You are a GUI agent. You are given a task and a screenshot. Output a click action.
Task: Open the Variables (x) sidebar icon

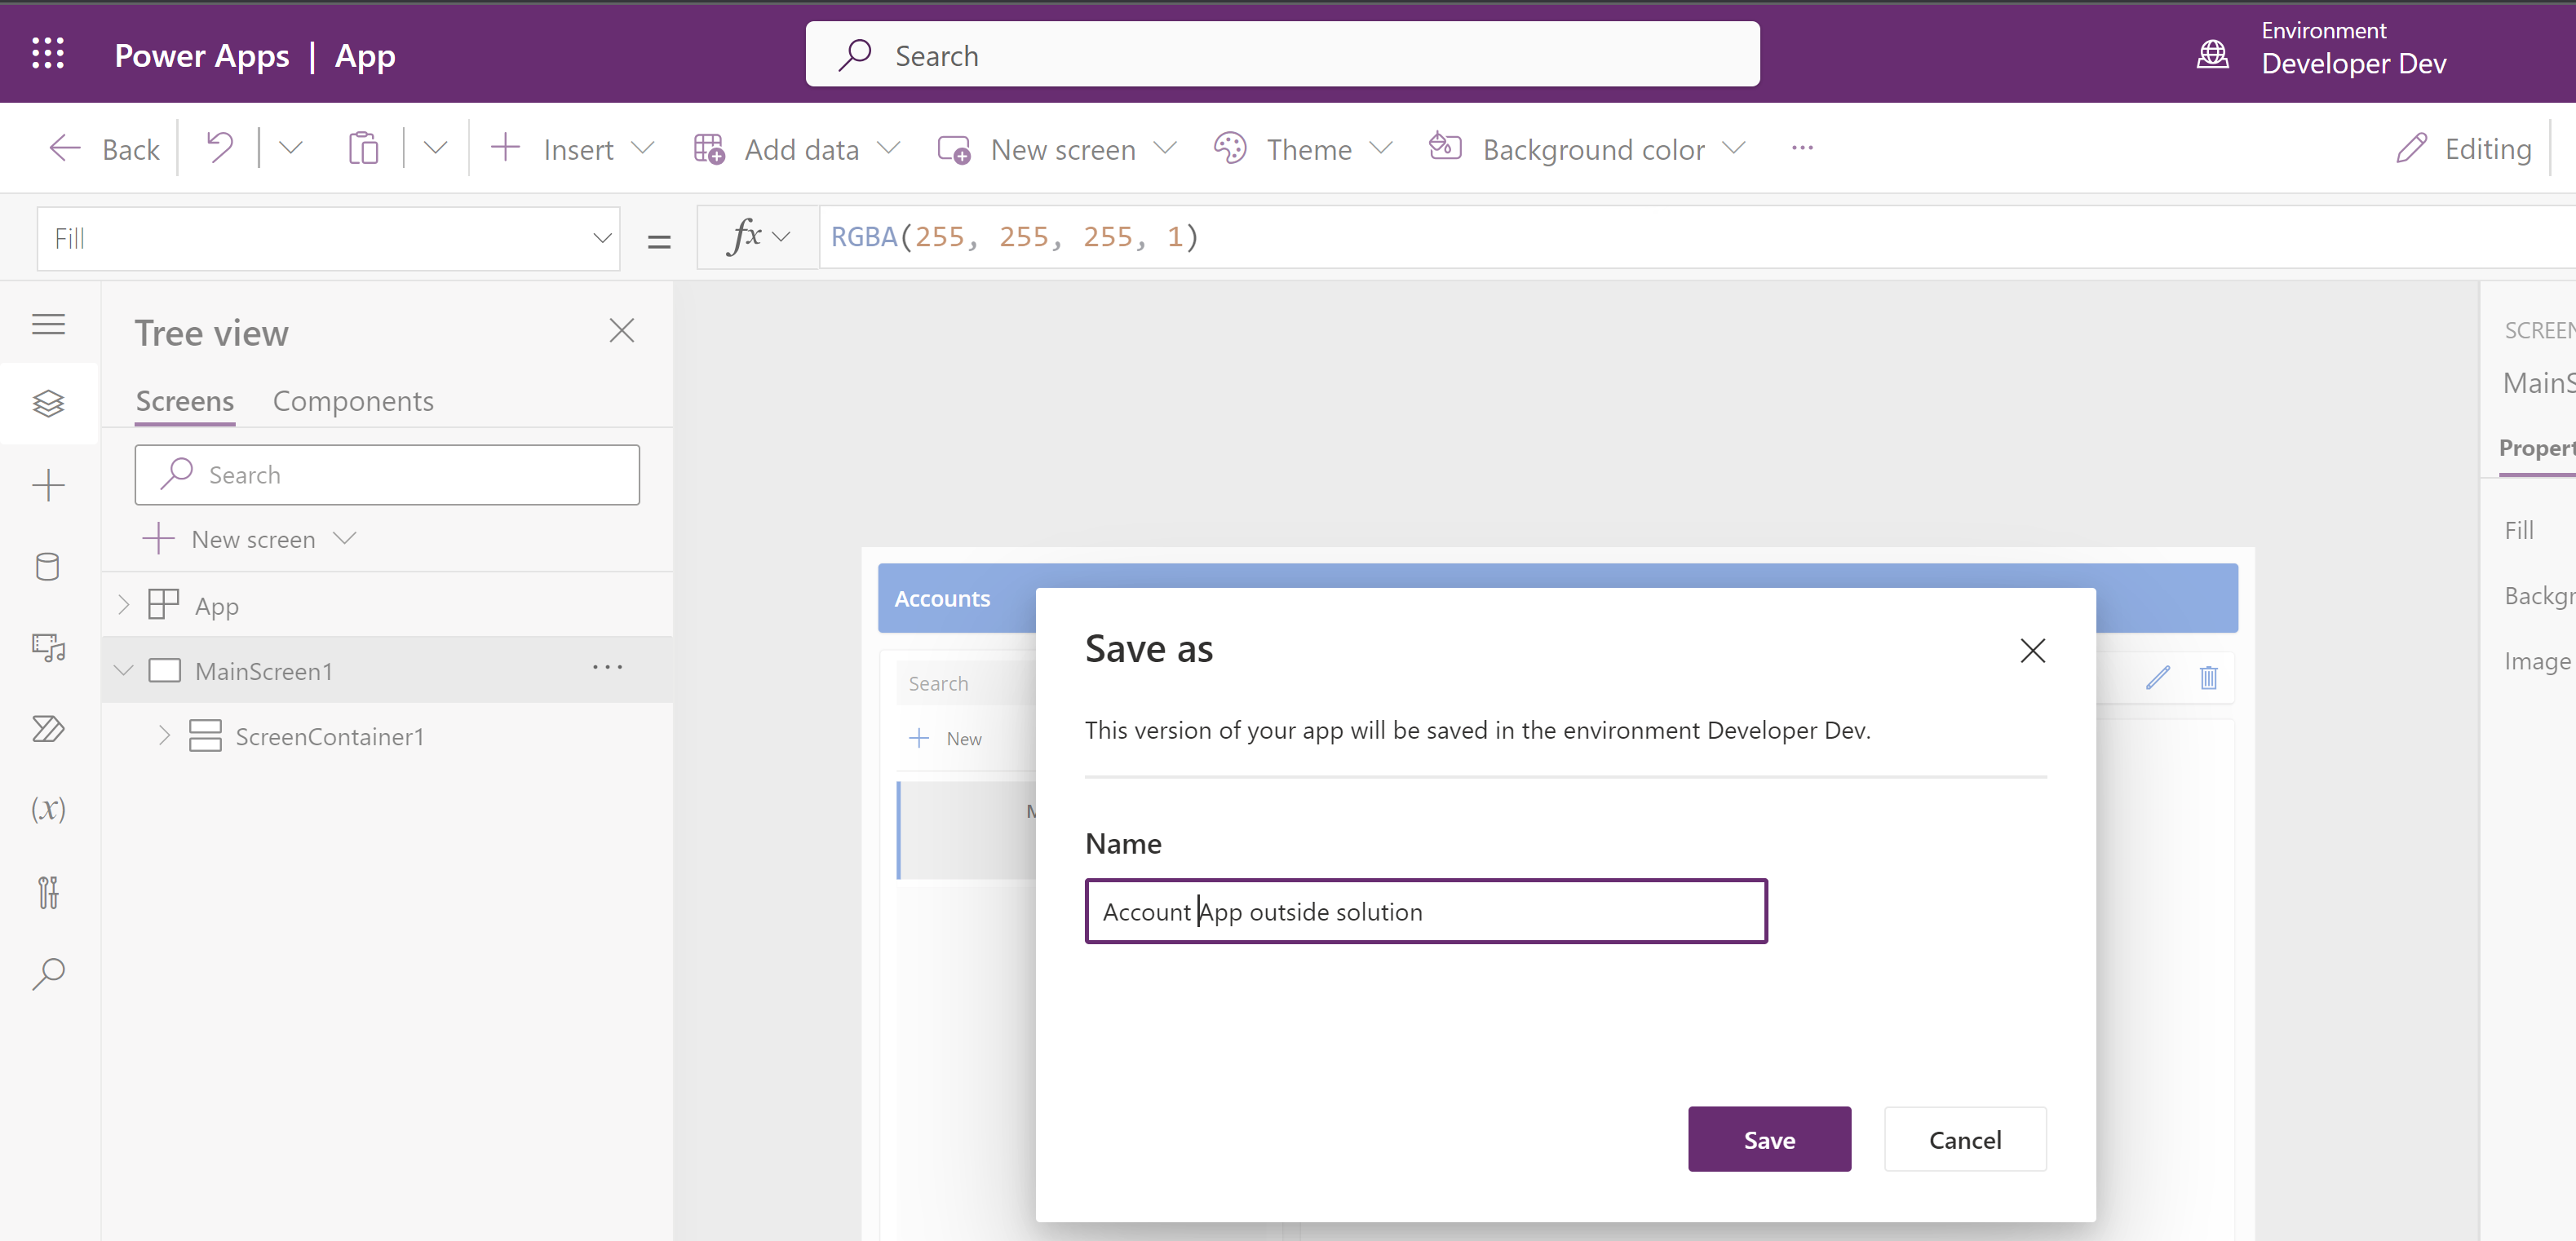click(x=48, y=808)
